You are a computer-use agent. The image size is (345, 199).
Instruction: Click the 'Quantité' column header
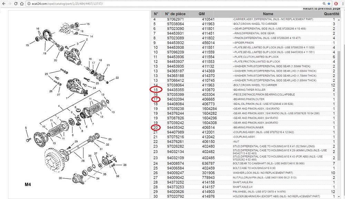[x=332, y=14]
